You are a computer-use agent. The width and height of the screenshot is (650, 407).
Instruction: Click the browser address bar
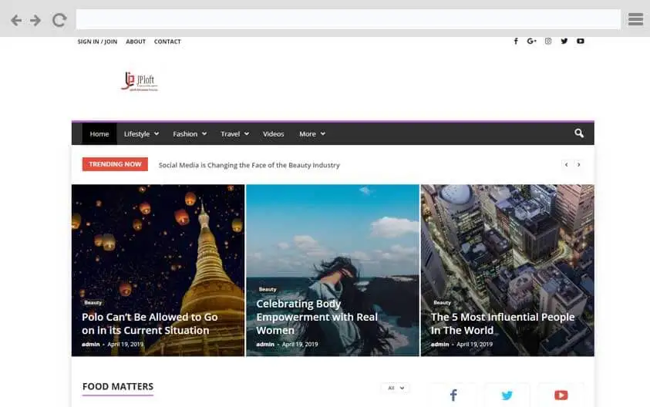348,20
